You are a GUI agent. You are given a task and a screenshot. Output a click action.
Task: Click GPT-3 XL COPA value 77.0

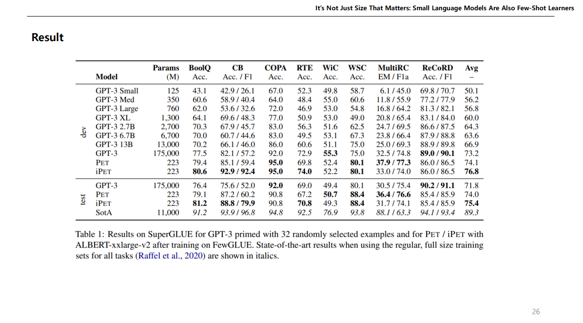click(x=276, y=117)
